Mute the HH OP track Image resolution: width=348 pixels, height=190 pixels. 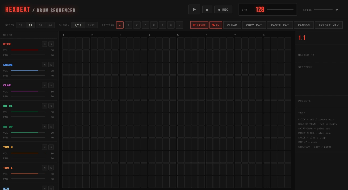click(45, 126)
